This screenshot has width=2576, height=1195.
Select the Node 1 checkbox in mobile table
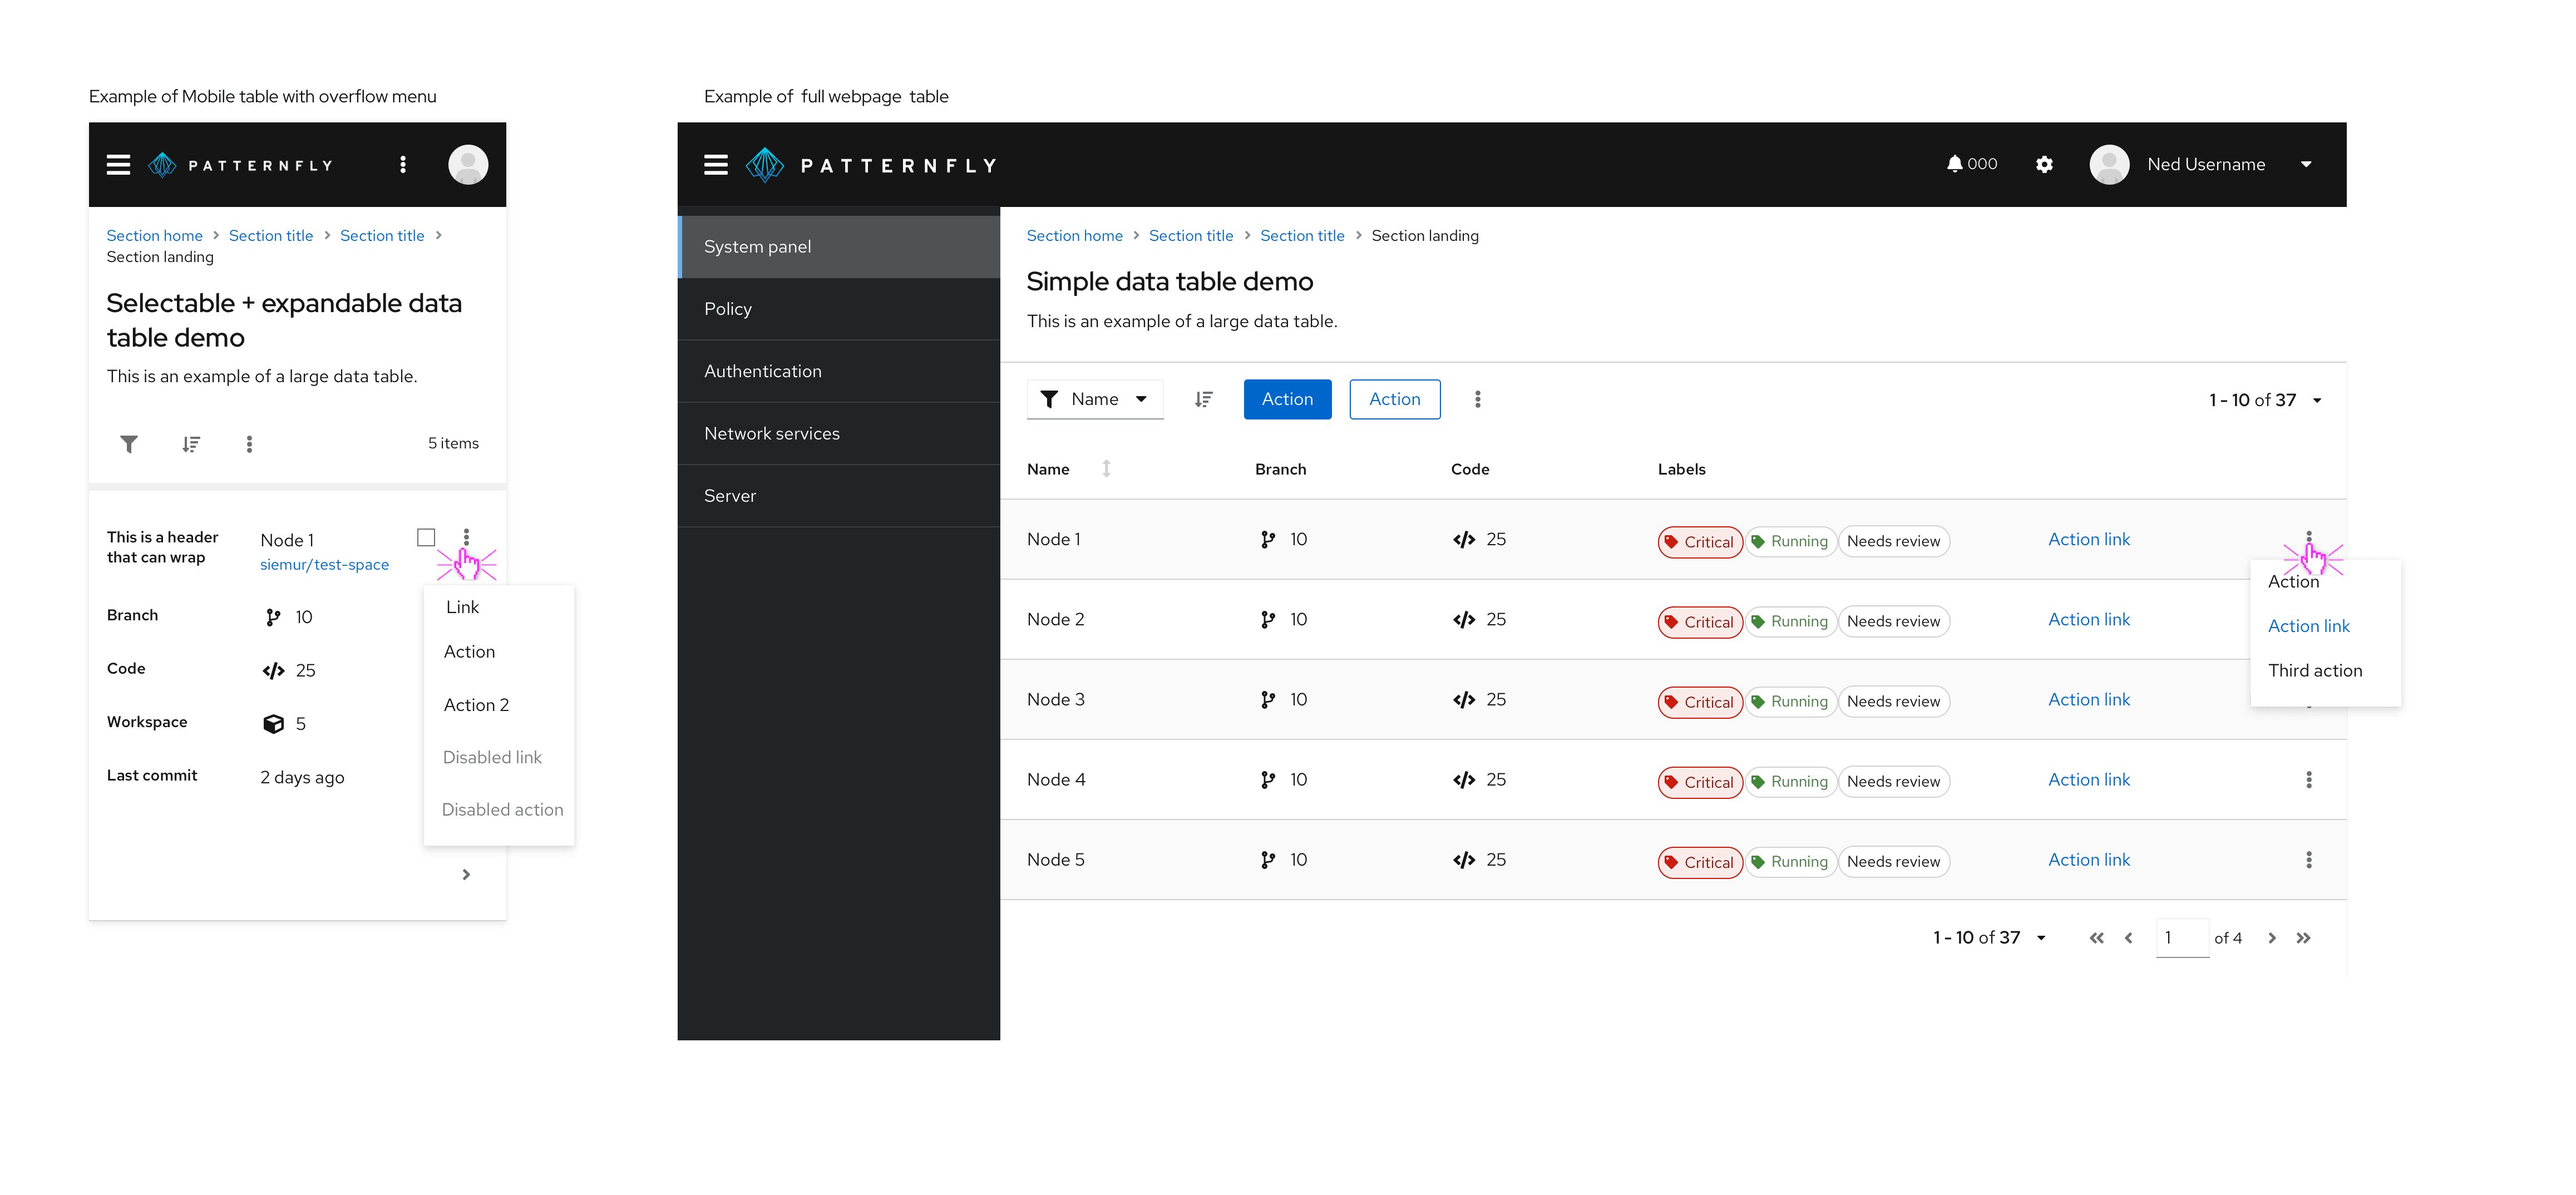[426, 538]
